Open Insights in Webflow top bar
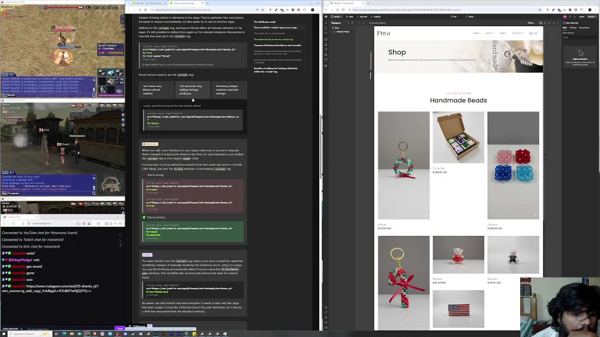Viewport: 600px width, 337px height. (x=376, y=16)
